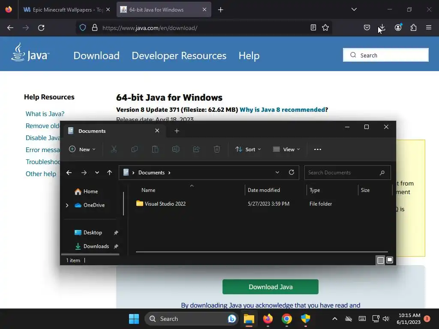
Task: Open Firefox downloads panel
Action: pos(382,27)
